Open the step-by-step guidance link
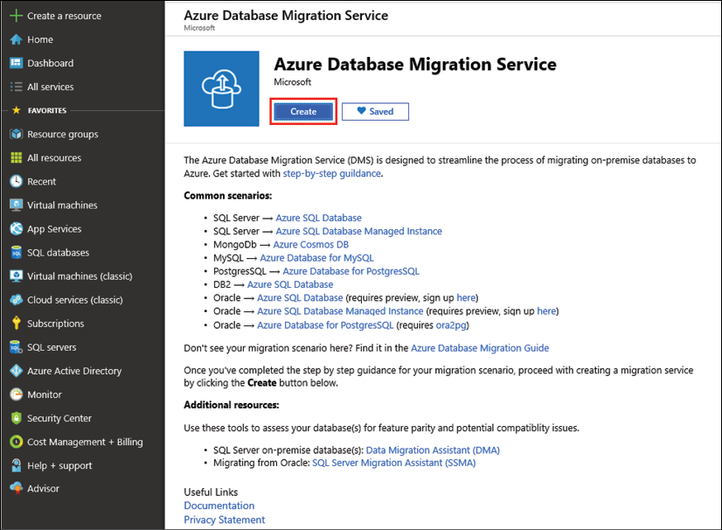 [331, 174]
